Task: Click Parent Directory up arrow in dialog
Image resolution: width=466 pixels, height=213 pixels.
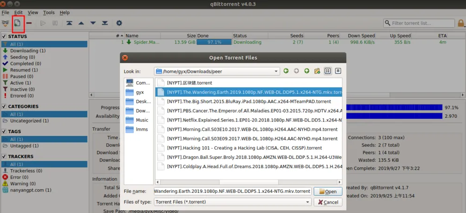Action: tap(307, 71)
